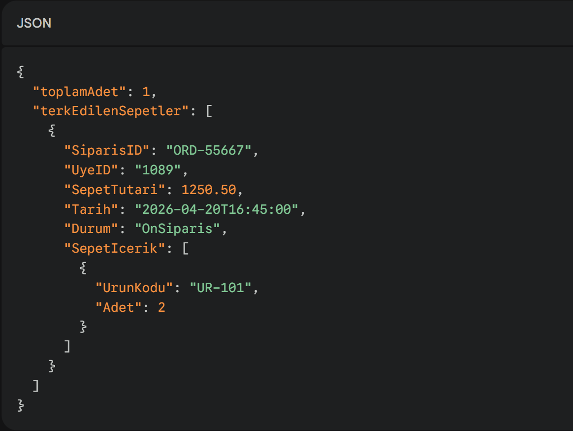Click the "SepetTutari" key
The image size is (573, 431).
115,190
